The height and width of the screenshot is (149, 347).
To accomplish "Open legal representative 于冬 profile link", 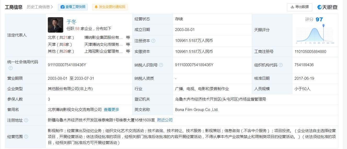I will [71, 22].
